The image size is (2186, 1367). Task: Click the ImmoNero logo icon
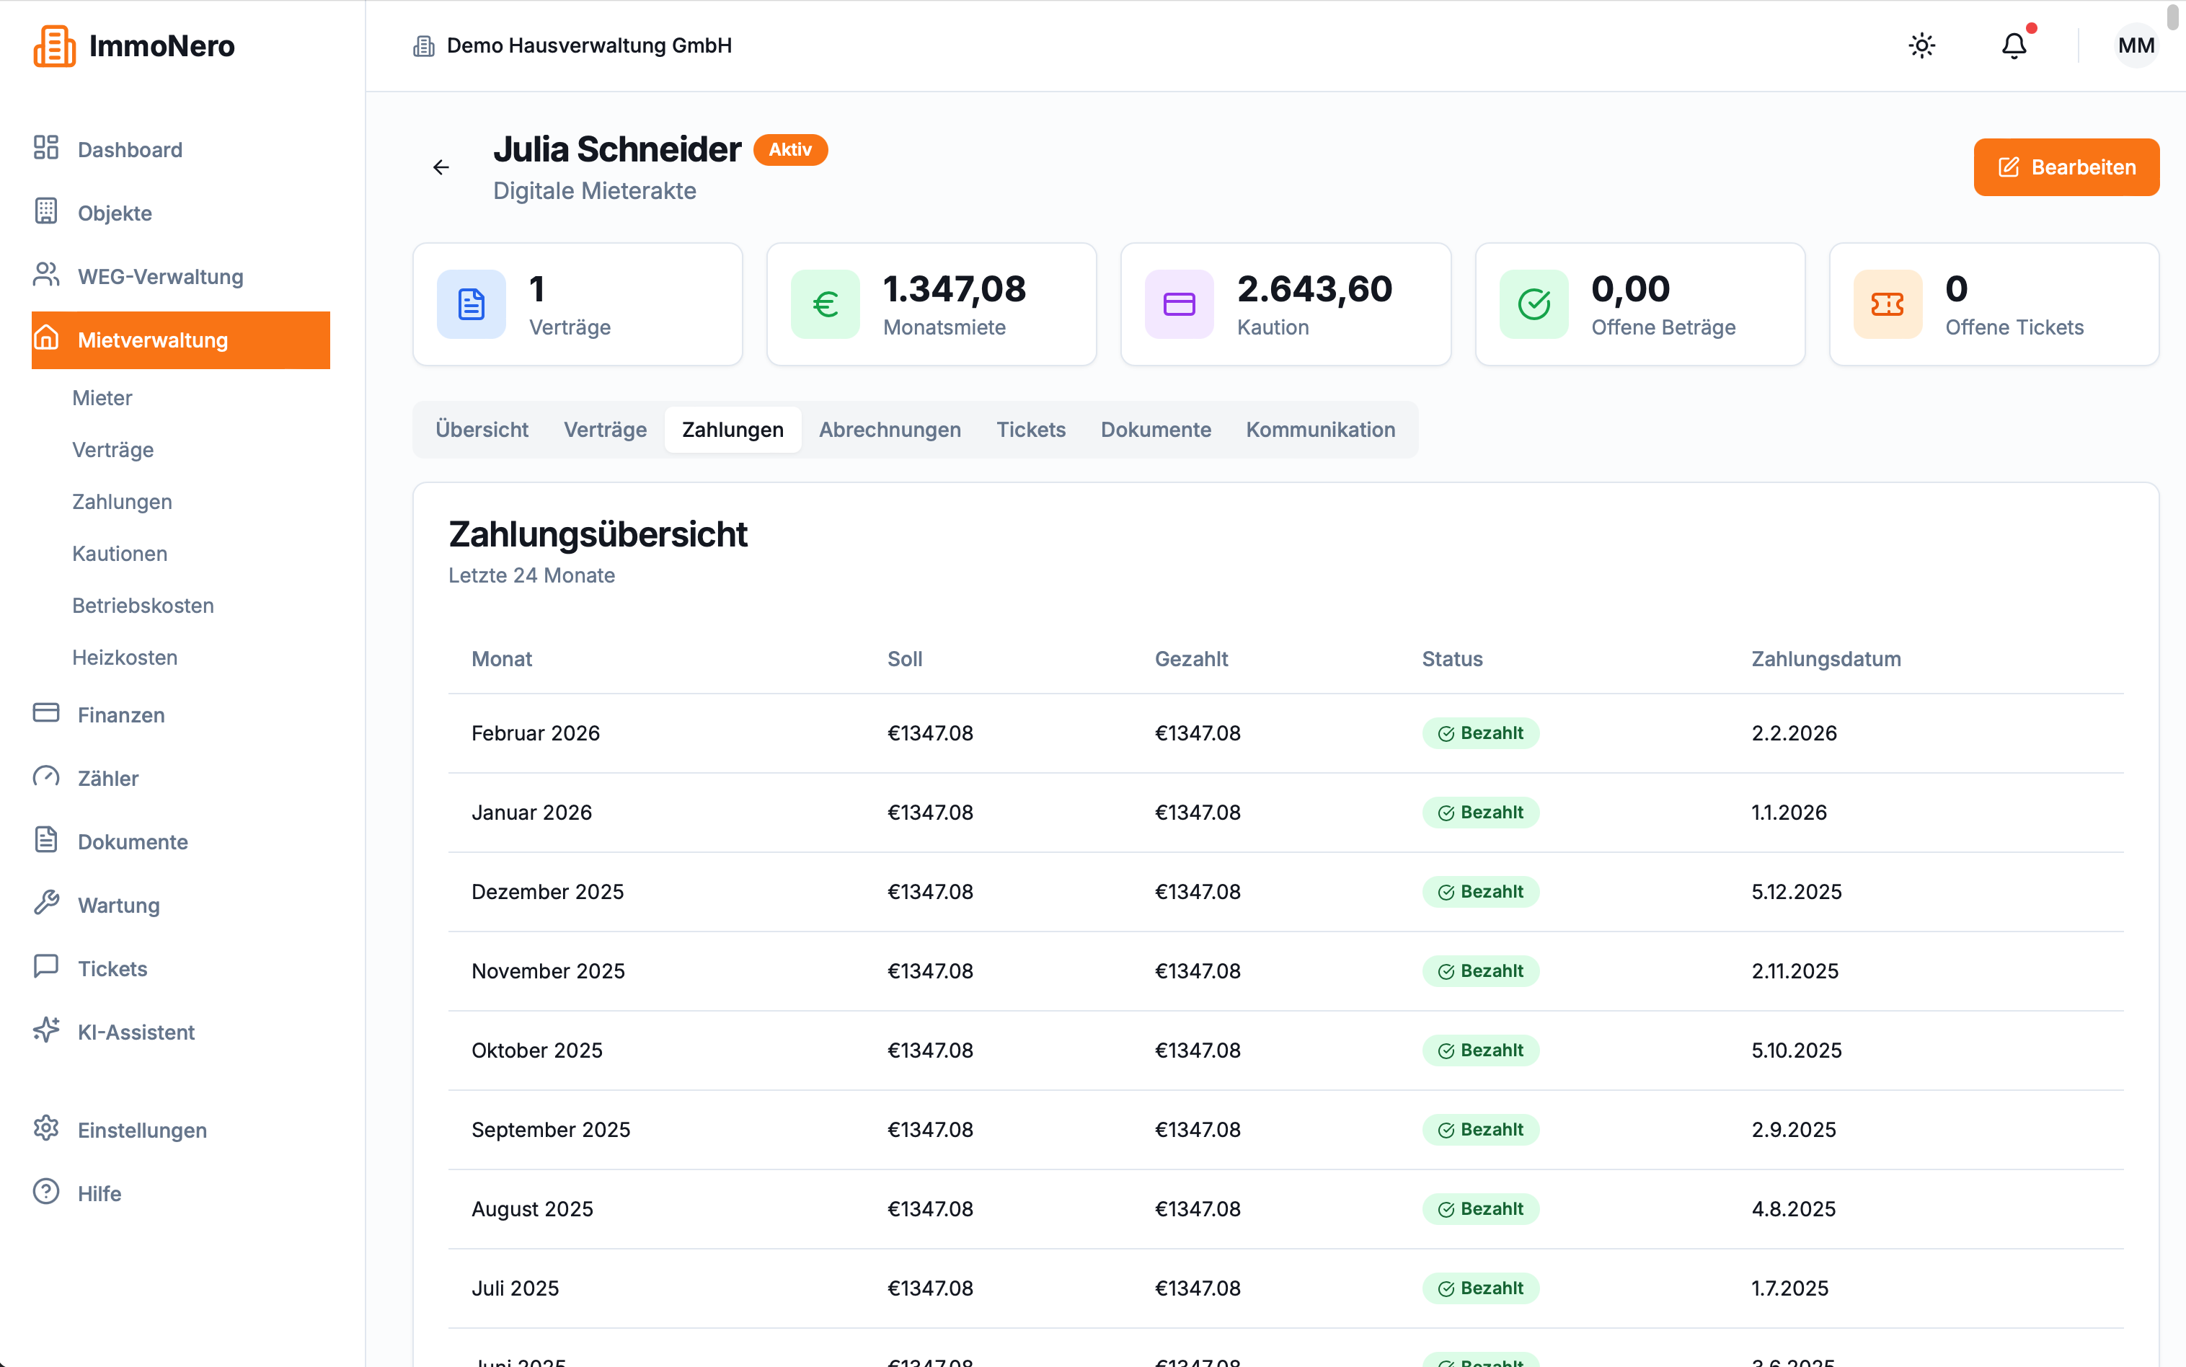click(x=54, y=45)
